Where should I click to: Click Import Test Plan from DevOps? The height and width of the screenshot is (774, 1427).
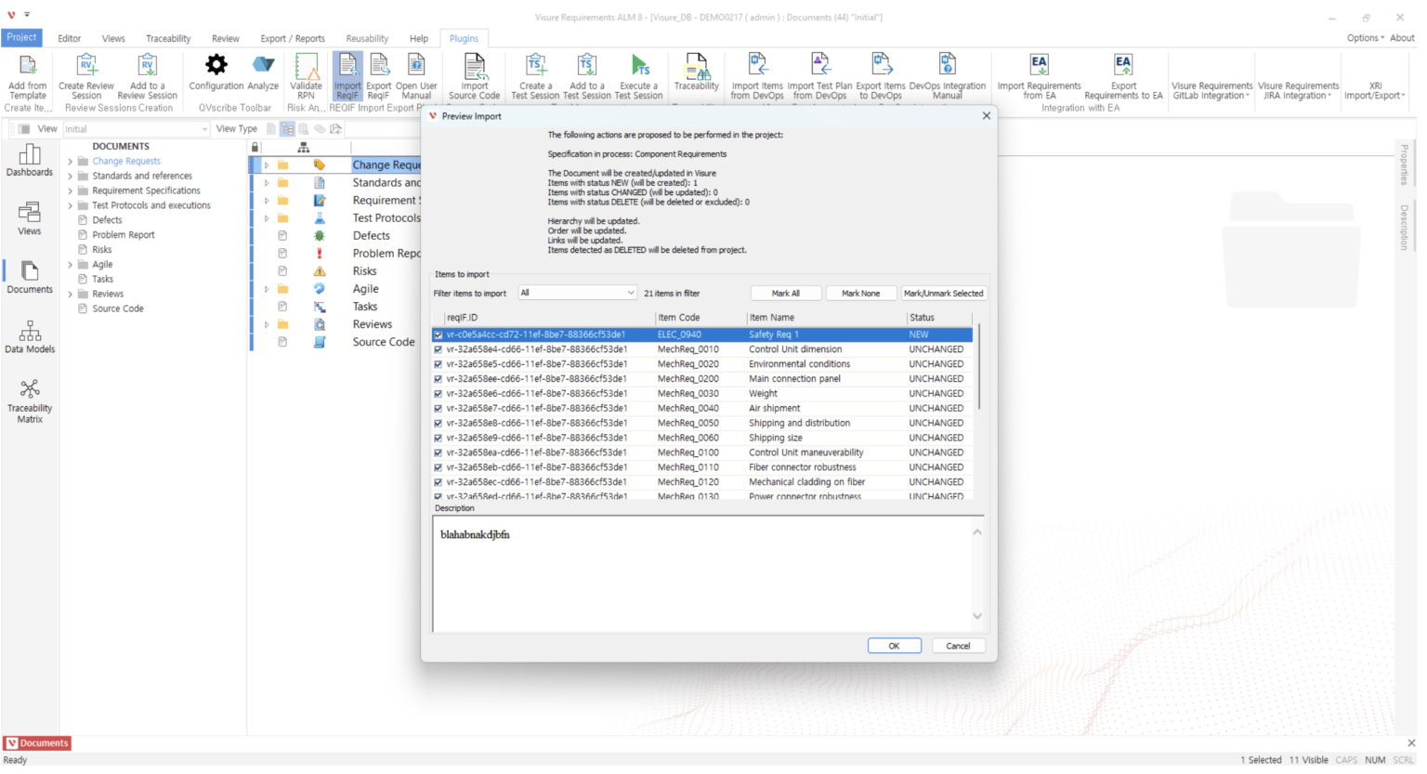819,77
